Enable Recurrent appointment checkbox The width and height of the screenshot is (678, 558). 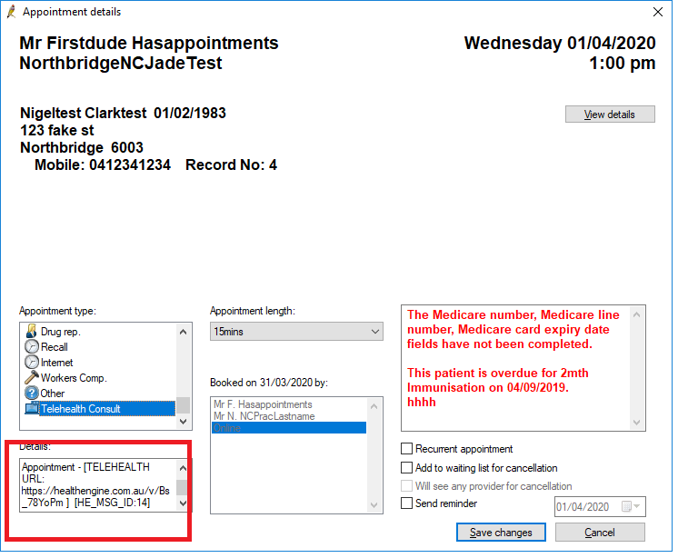click(406, 449)
